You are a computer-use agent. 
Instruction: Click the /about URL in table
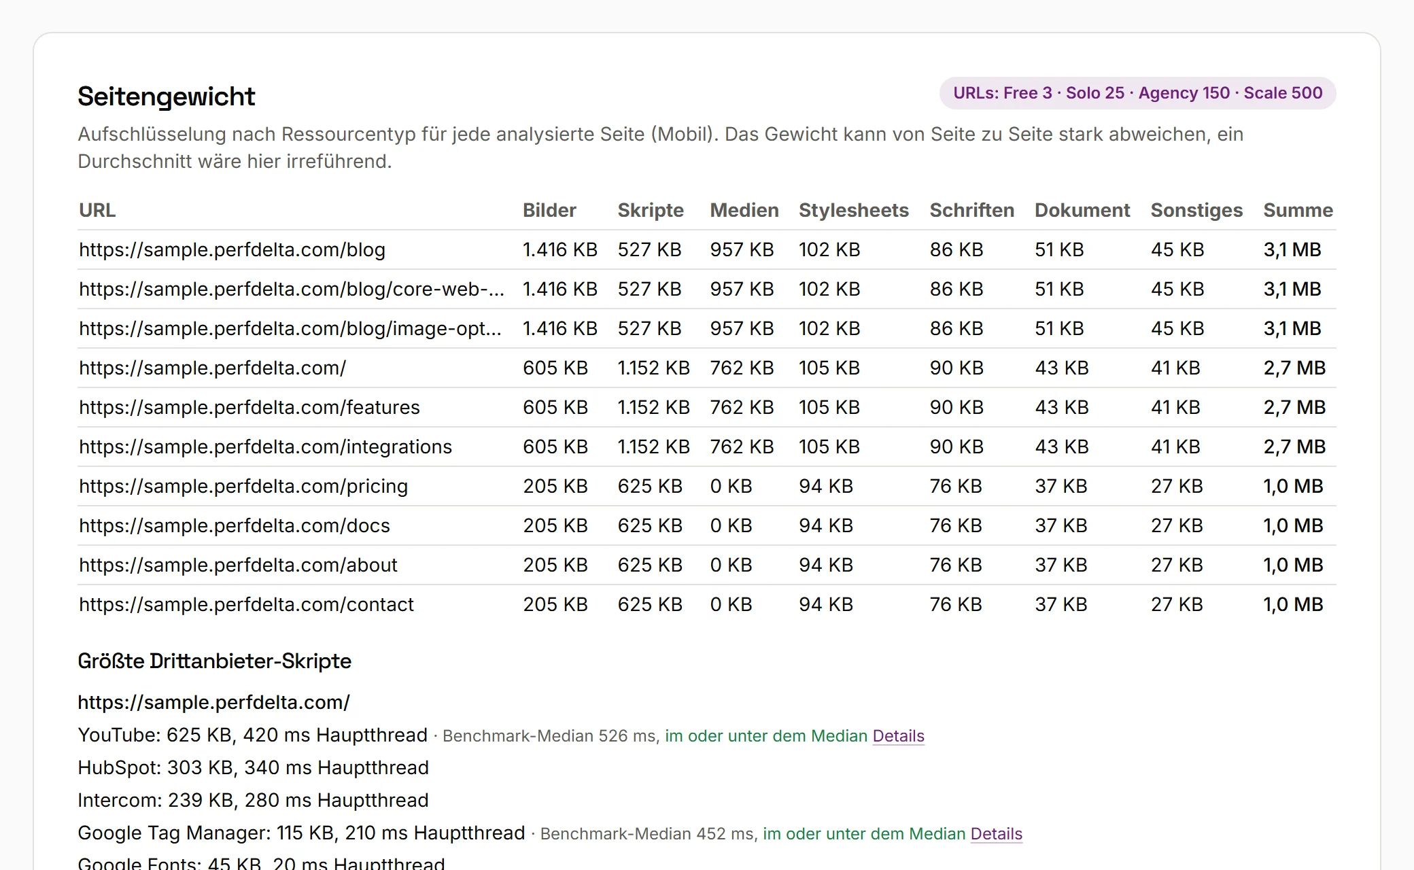click(x=239, y=565)
